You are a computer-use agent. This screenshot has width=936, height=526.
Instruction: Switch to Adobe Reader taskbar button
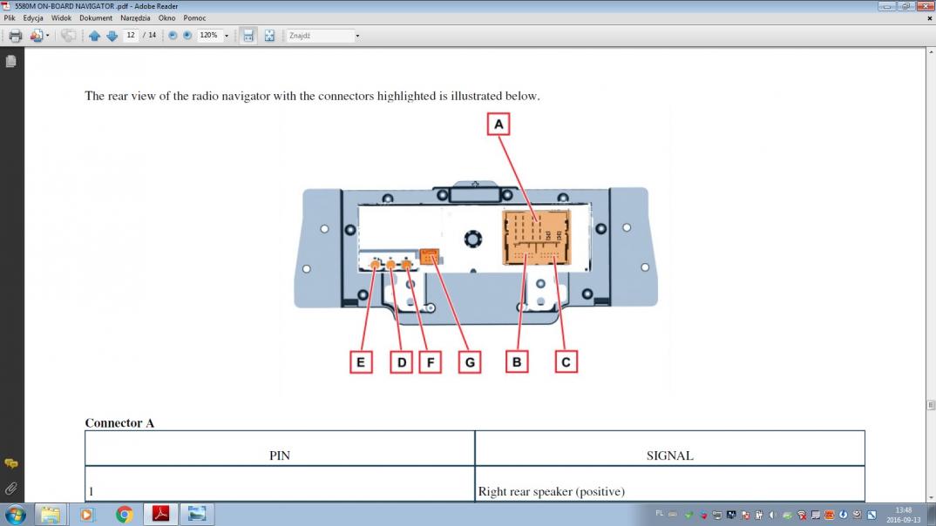tap(160, 514)
